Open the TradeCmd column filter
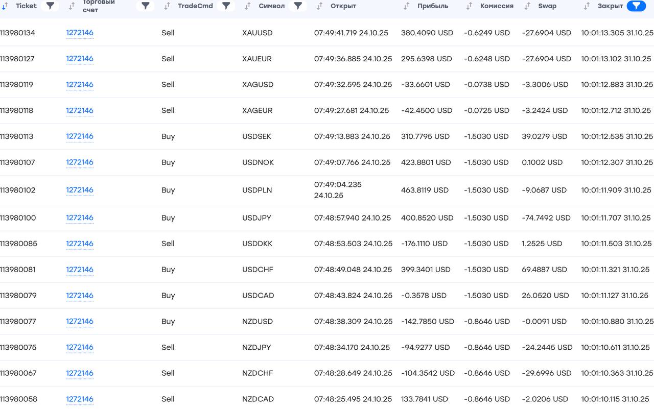Image resolution: width=654 pixels, height=410 pixels. pyautogui.click(x=226, y=6)
